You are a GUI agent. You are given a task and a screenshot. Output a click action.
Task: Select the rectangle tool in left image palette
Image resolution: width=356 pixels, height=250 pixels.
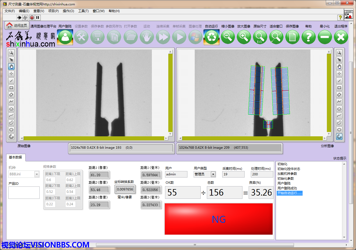[11, 88]
